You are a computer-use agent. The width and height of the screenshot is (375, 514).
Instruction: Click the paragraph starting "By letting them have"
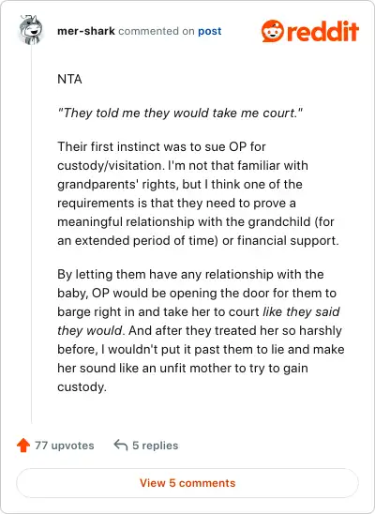click(201, 330)
